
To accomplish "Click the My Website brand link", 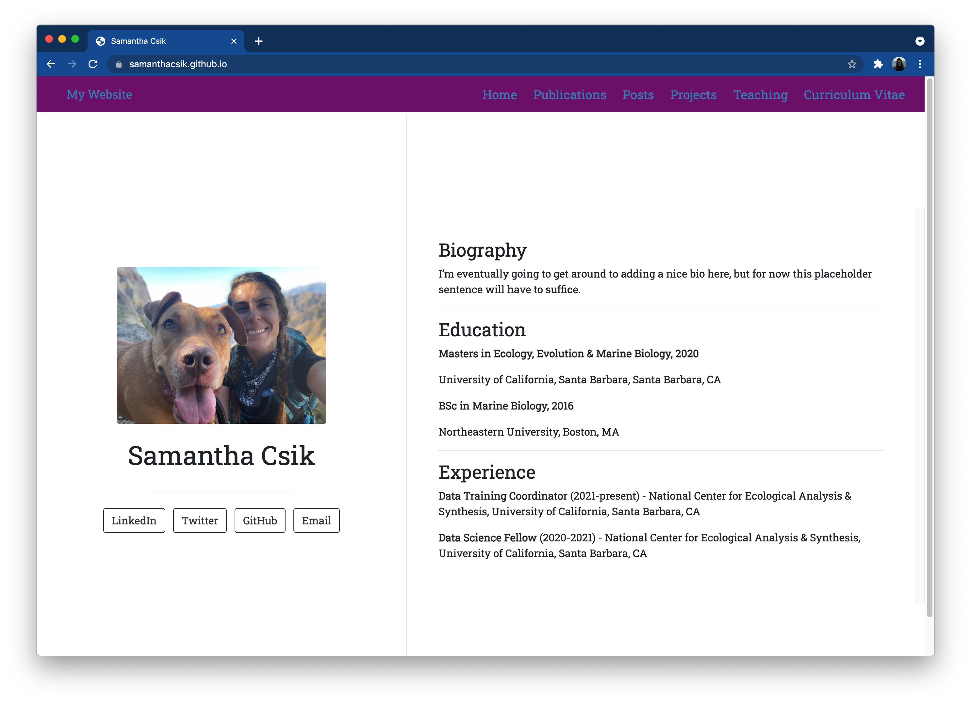I will 99,95.
